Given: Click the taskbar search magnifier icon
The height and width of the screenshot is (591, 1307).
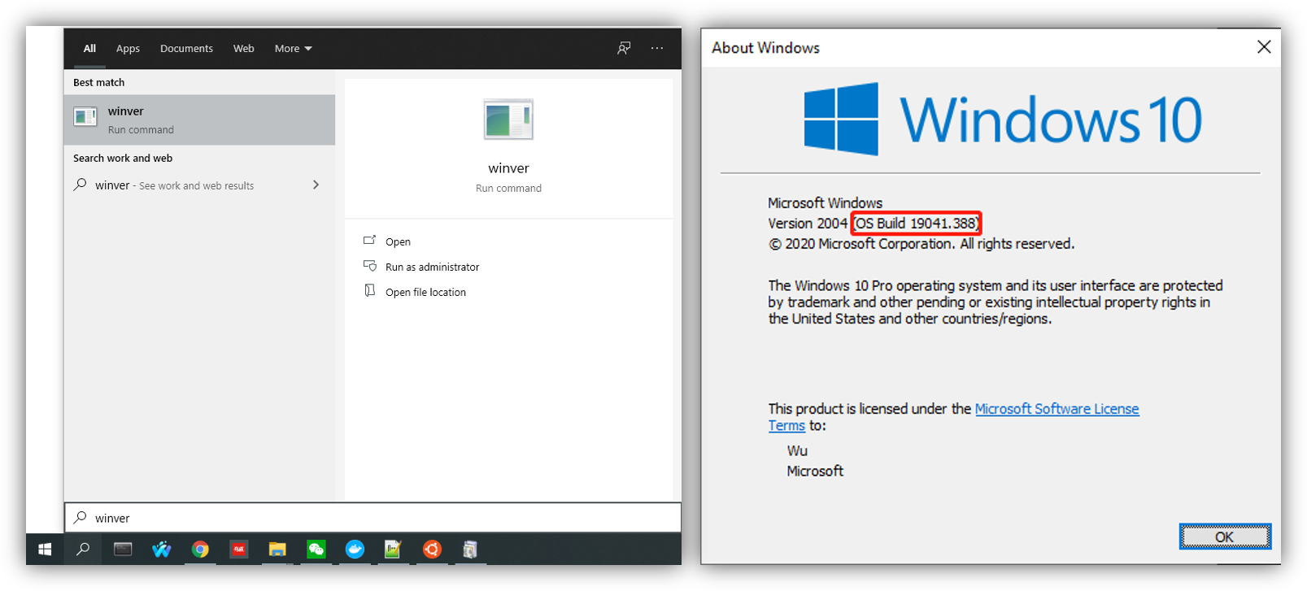Looking at the screenshot, I should [x=83, y=550].
